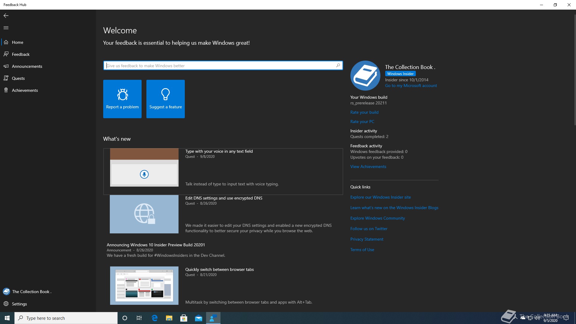
Task: Open File Explorer from taskbar
Action: 169,318
